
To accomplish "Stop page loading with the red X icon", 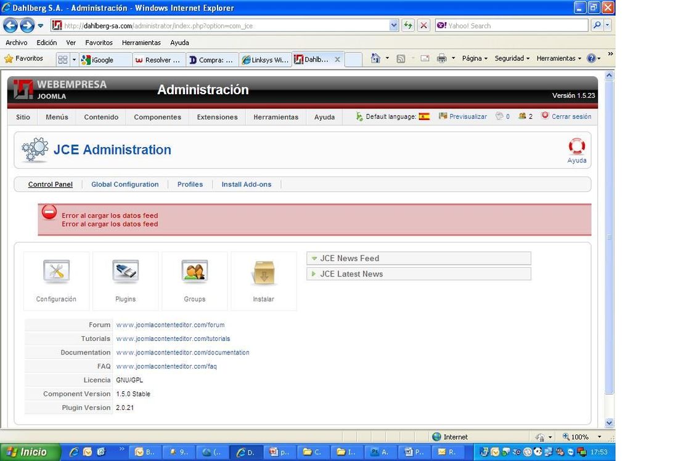I will 424,25.
